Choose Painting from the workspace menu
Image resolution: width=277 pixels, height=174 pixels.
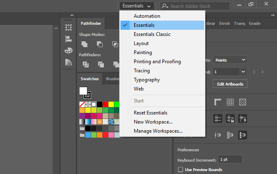pyautogui.click(x=143, y=52)
